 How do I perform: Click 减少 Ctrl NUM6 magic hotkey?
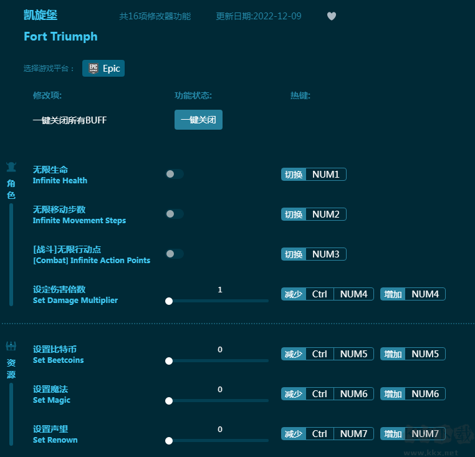[327, 394]
